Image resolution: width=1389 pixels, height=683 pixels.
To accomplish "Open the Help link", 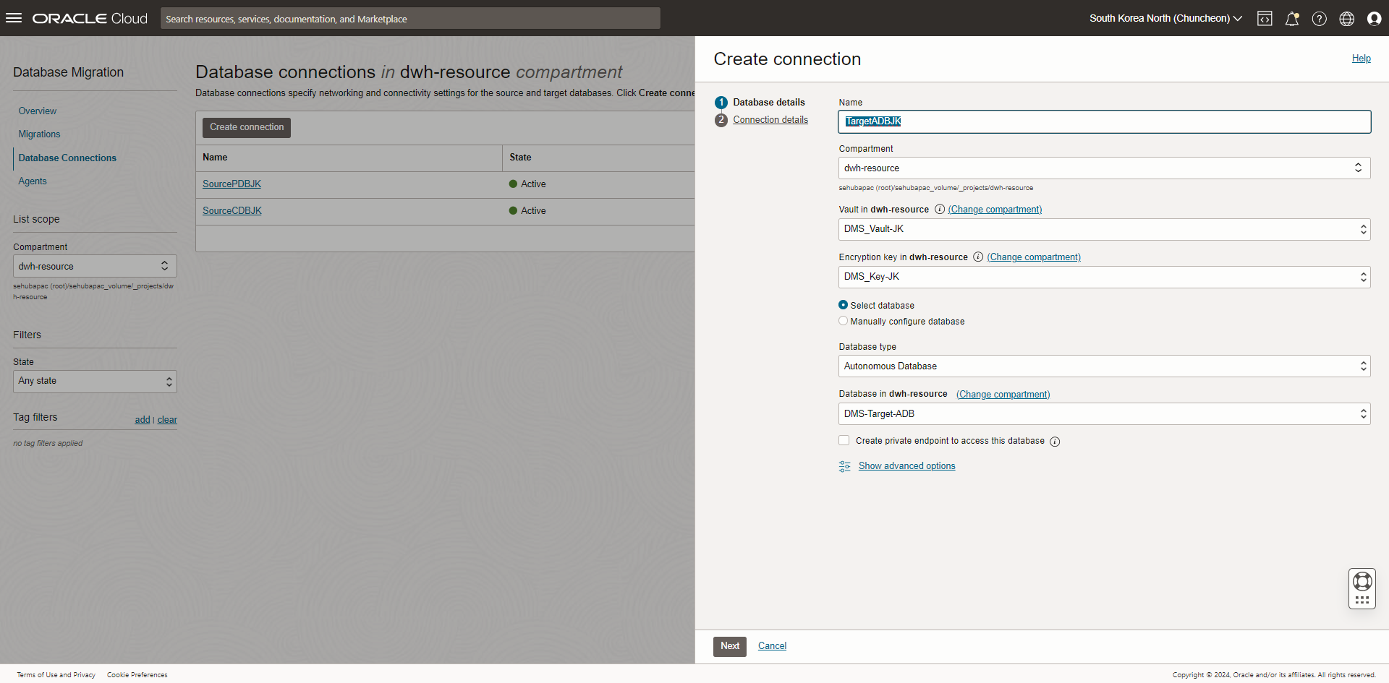I will [x=1362, y=59].
